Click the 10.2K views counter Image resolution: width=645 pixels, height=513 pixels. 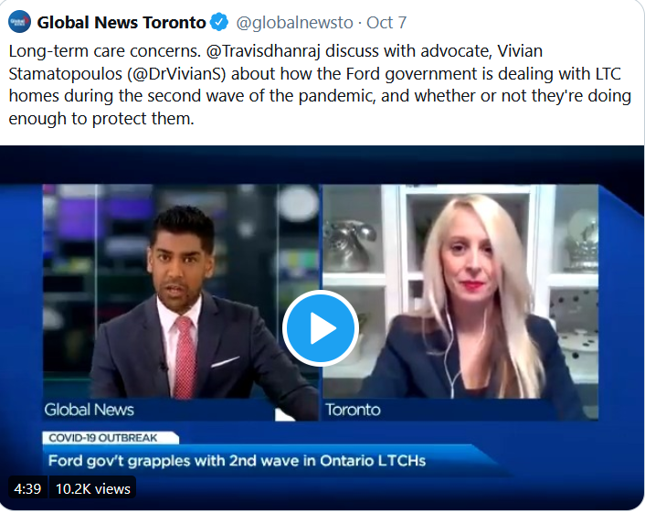92,488
